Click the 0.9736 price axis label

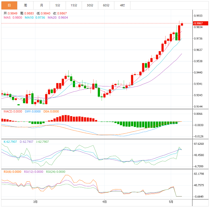(x=198, y=38)
